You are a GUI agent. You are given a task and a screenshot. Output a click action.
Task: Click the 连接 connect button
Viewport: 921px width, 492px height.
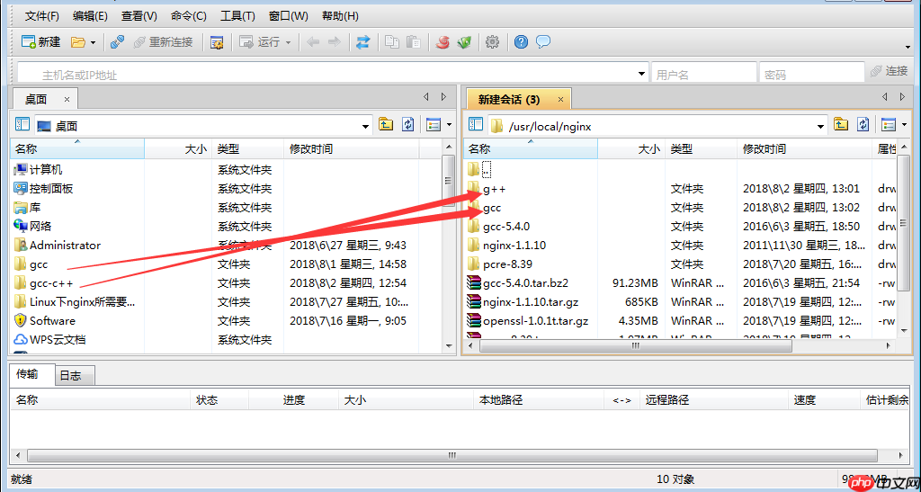(x=890, y=71)
